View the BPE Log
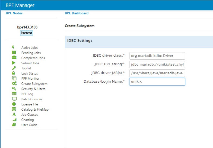213x148 pixels. click(x=27, y=94)
